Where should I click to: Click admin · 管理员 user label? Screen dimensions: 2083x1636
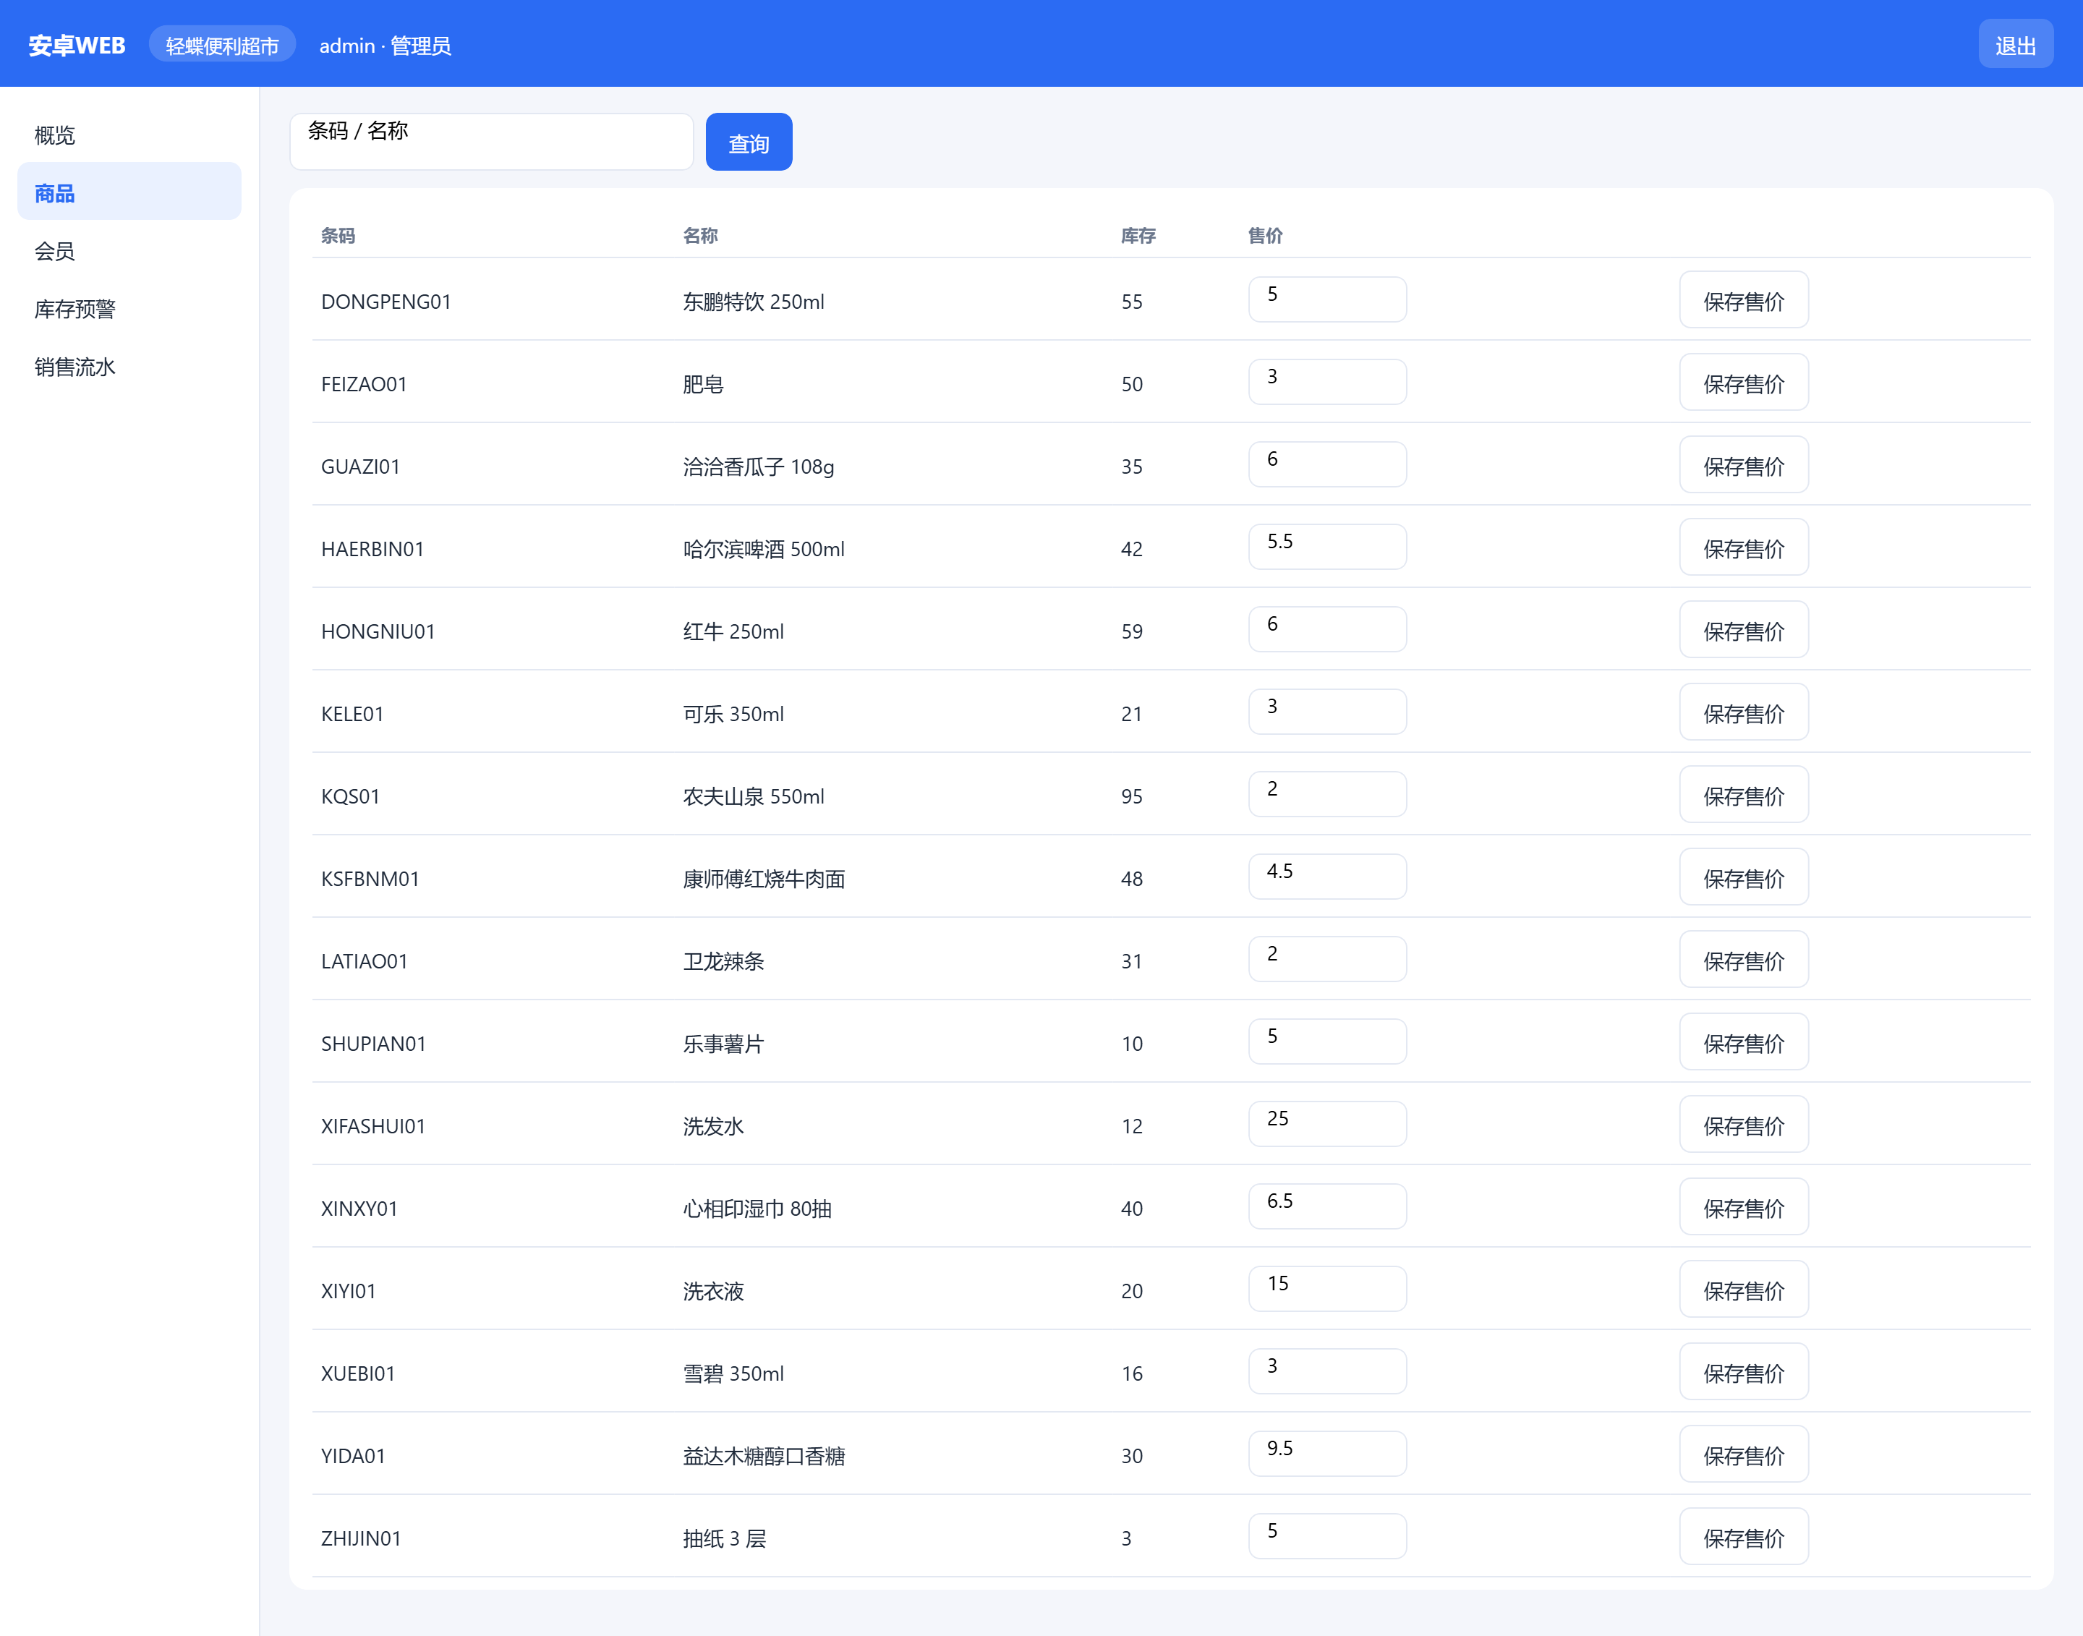385,46
